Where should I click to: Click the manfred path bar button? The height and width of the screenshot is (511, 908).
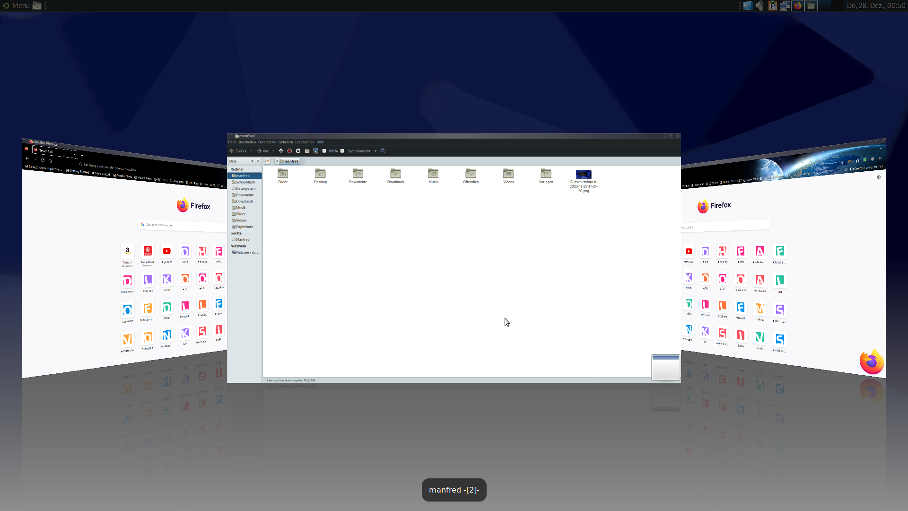tap(289, 161)
